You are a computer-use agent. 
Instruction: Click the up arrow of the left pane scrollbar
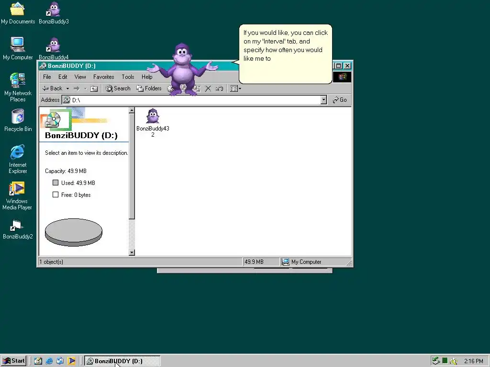pos(132,110)
